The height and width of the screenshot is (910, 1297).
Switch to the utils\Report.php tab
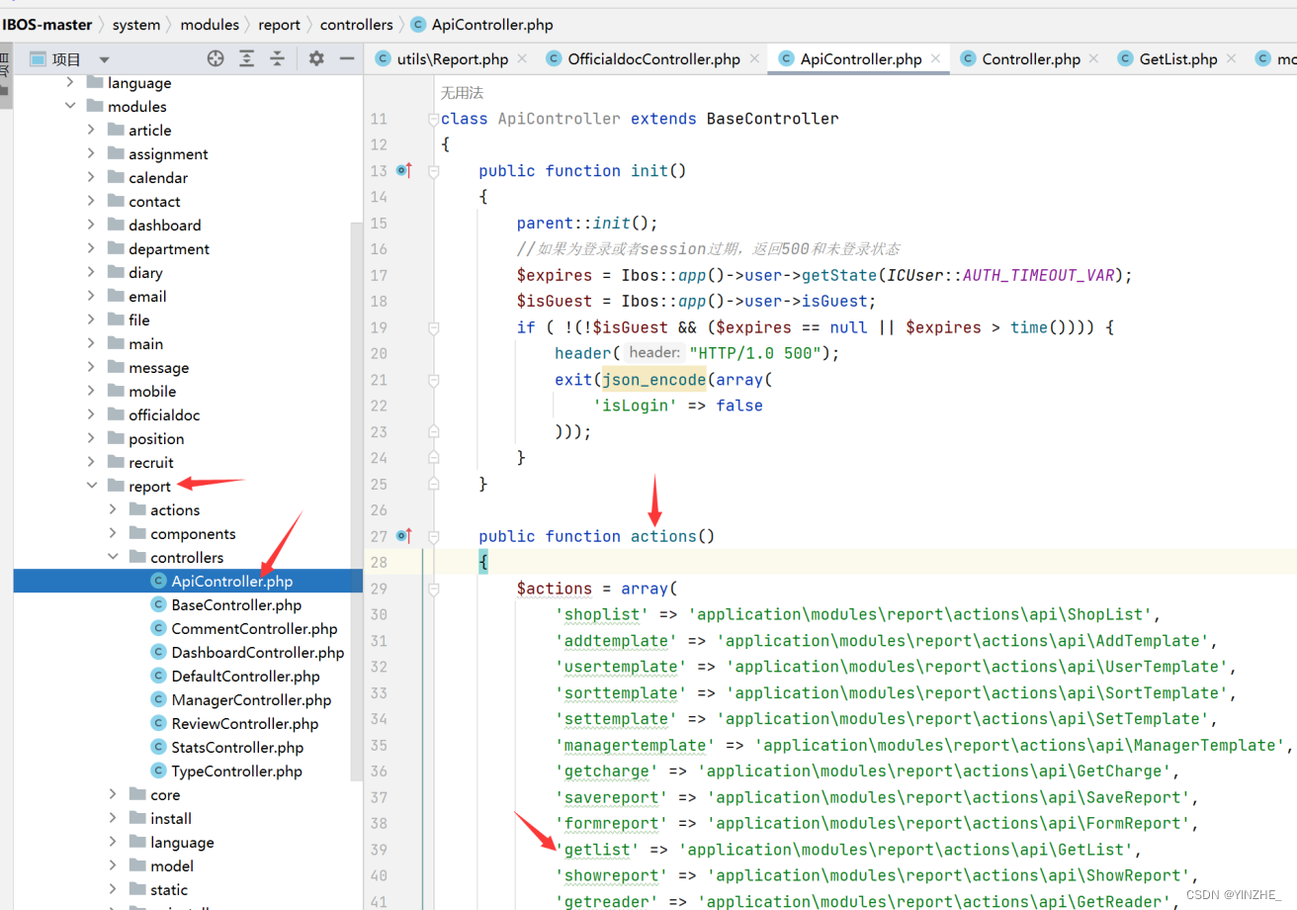(453, 59)
